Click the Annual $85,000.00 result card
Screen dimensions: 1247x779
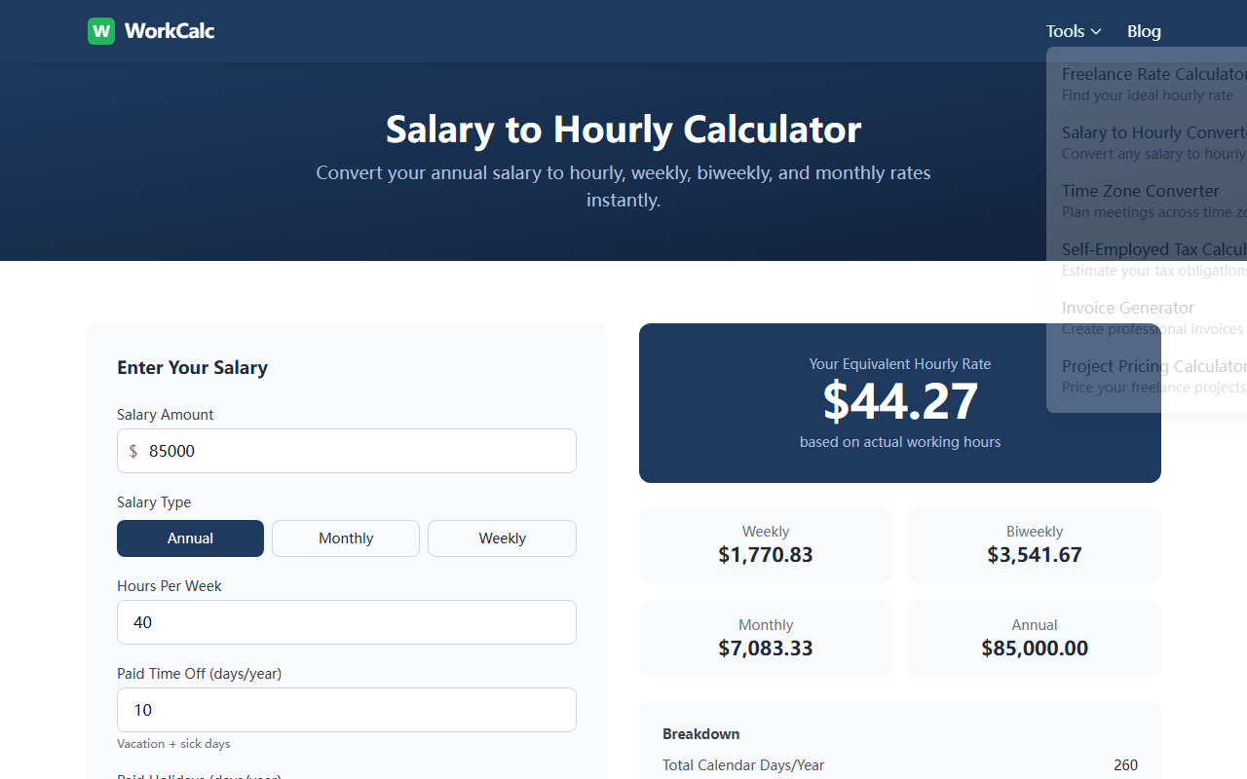pos(1035,639)
